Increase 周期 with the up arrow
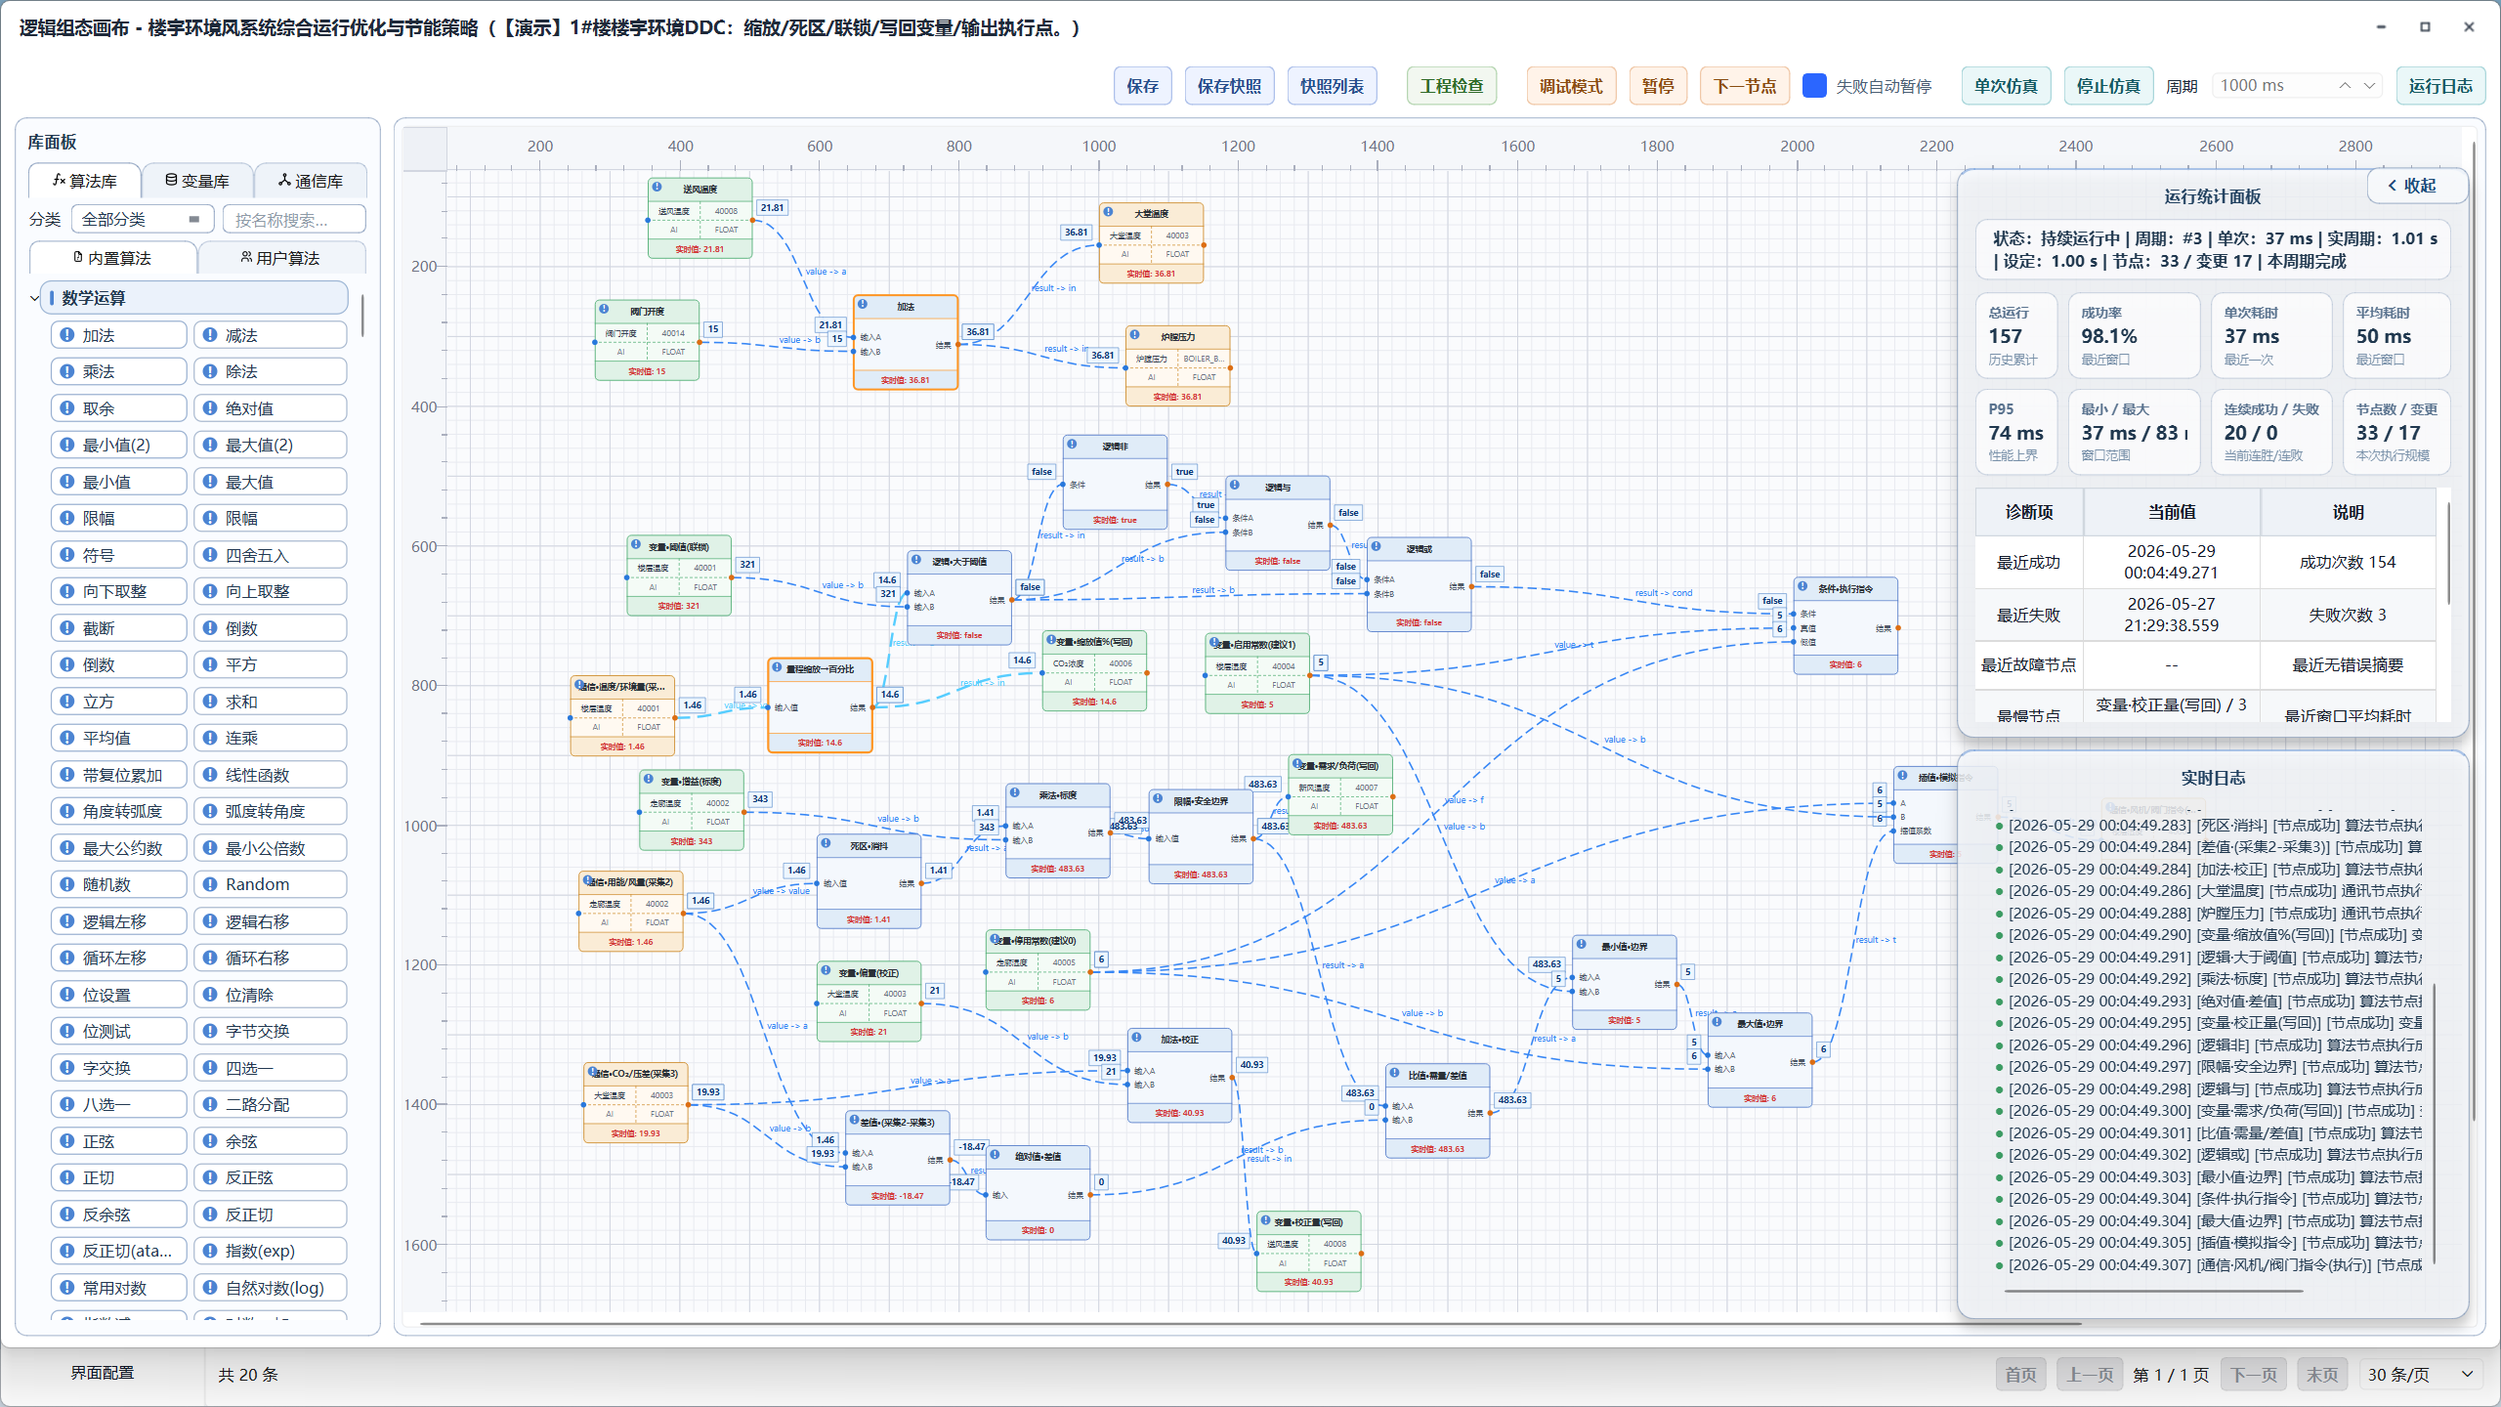2501x1407 pixels. (2345, 86)
